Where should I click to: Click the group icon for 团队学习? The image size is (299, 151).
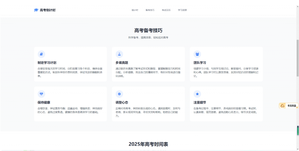click(197, 54)
